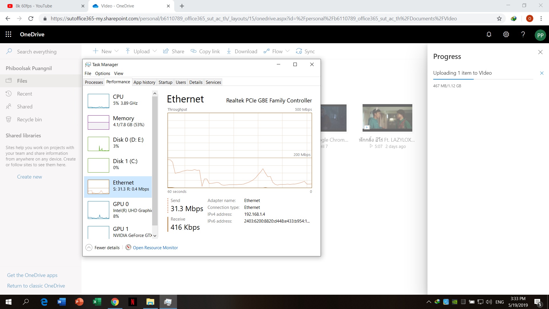
Task: Switch to the Processes tab
Action: (x=94, y=82)
